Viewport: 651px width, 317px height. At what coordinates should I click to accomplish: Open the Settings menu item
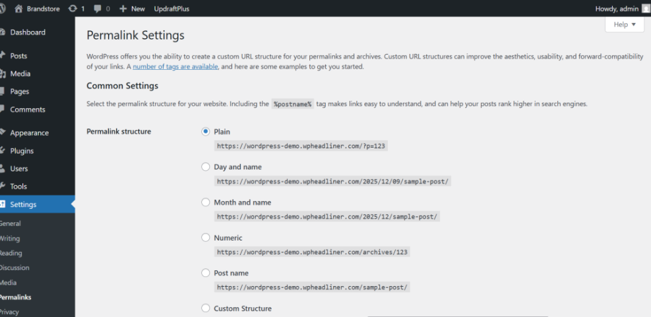[x=23, y=204]
